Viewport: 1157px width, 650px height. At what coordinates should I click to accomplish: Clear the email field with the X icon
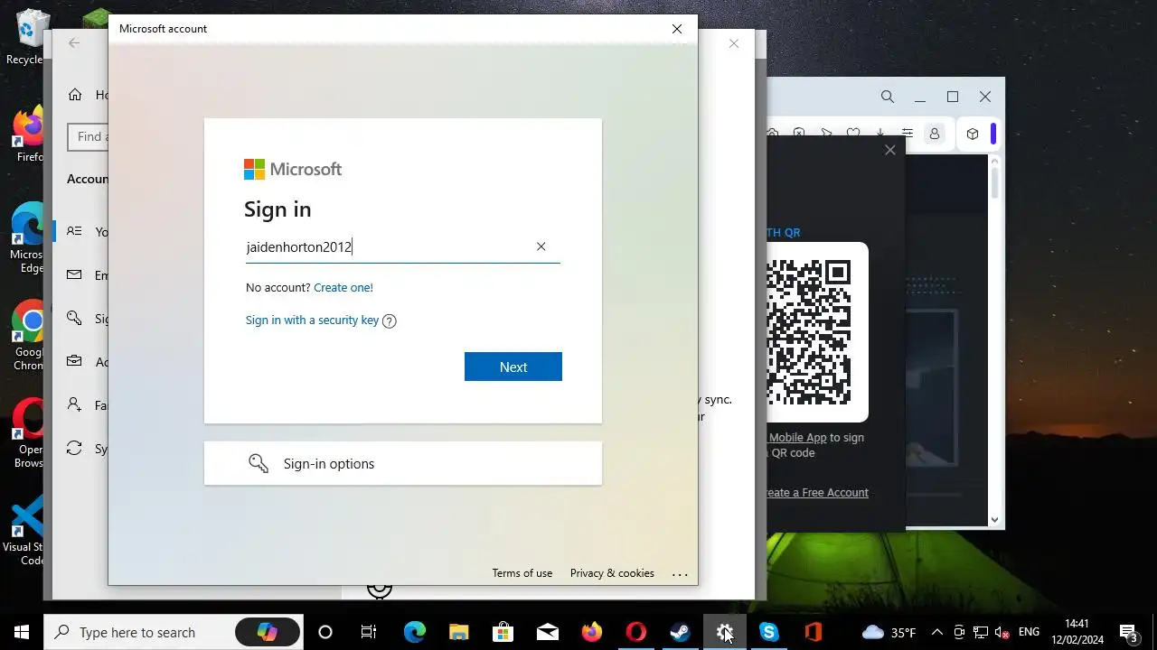pyautogui.click(x=541, y=246)
